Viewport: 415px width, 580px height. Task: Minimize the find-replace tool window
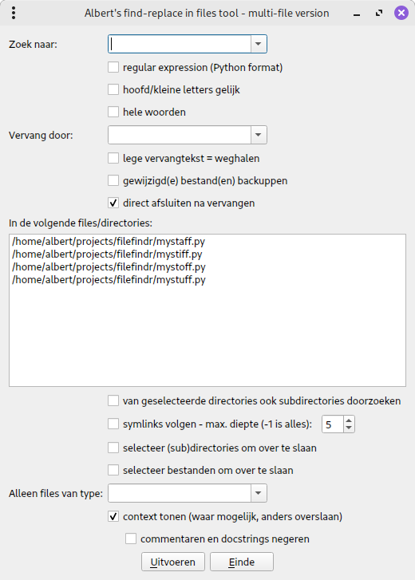coord(357,14)
